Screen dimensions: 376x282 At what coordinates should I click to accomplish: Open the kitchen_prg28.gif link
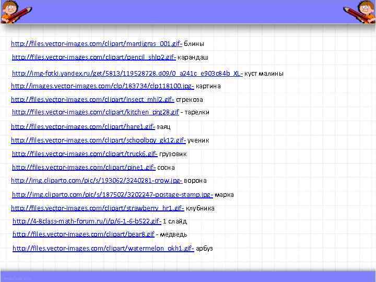coord(96,112)
